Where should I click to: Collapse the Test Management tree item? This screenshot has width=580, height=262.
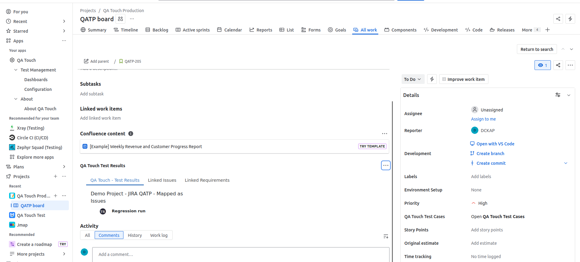pyautogui.click(x=16, y=70)
